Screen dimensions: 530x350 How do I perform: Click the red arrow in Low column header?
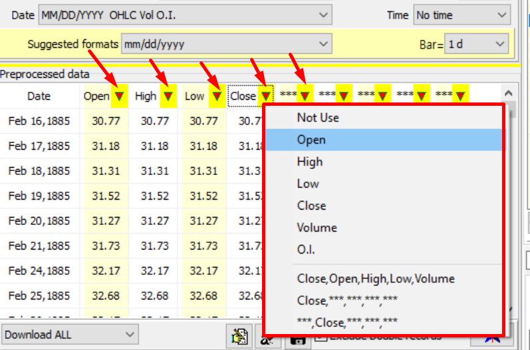point(216,96)
